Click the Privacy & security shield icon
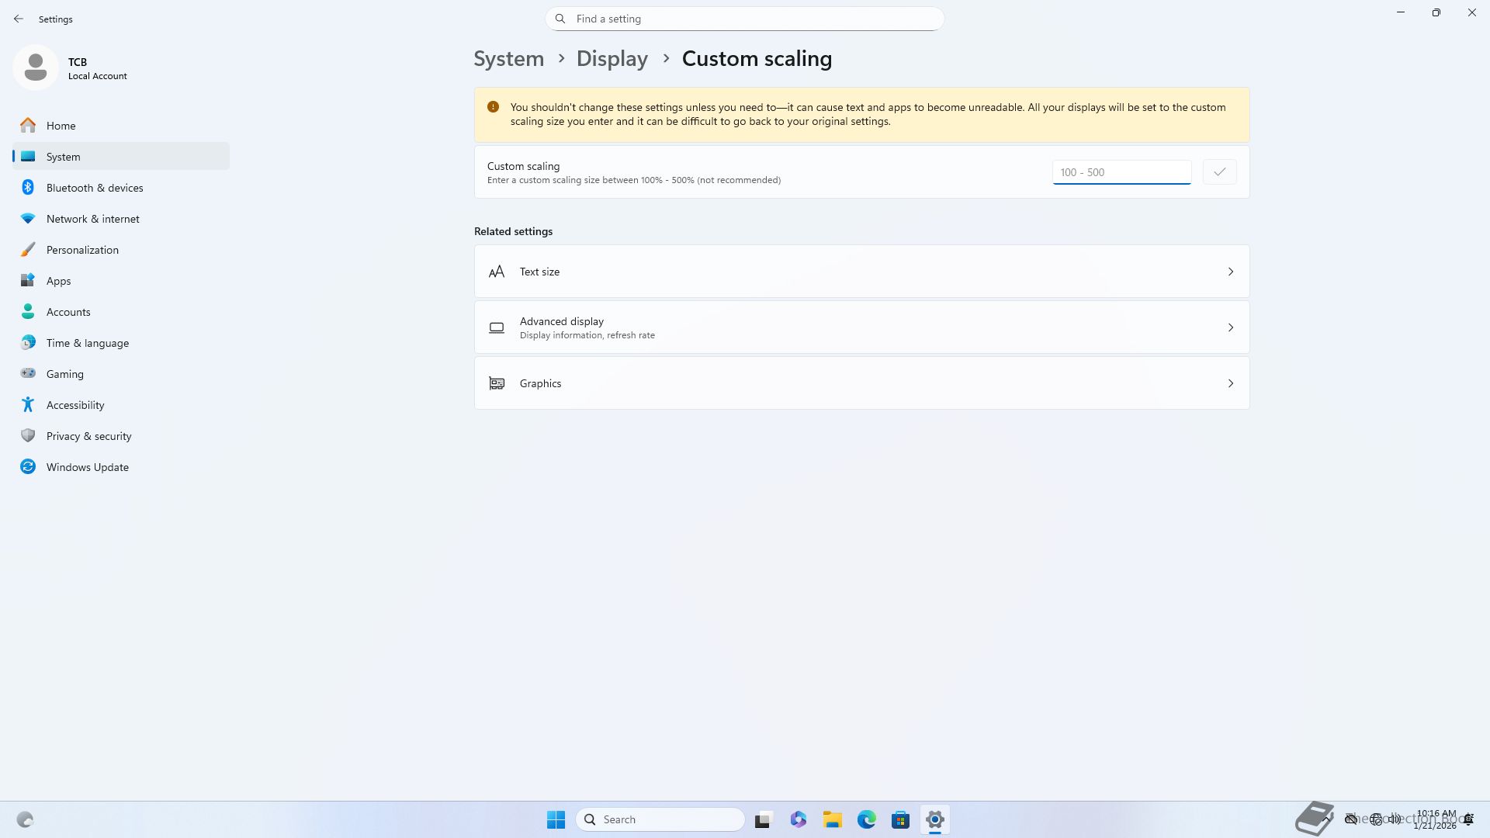 (x=28, y=436)
